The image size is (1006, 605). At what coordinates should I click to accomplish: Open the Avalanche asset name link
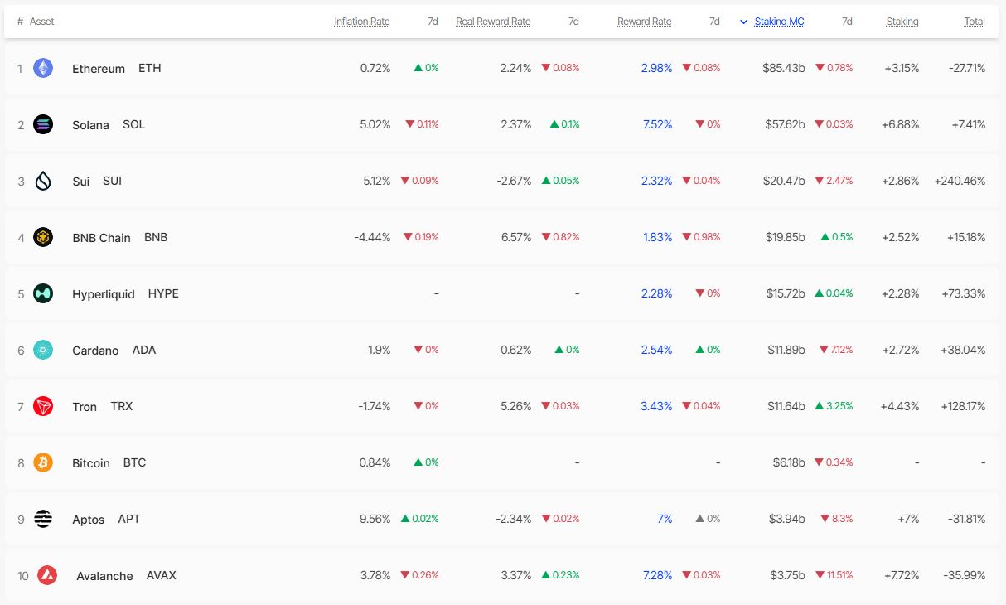[104, 576]
